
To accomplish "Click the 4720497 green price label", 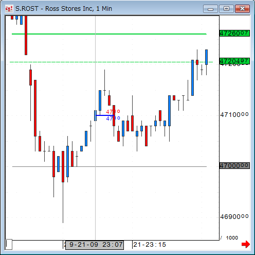I will (x=234, y=61).
